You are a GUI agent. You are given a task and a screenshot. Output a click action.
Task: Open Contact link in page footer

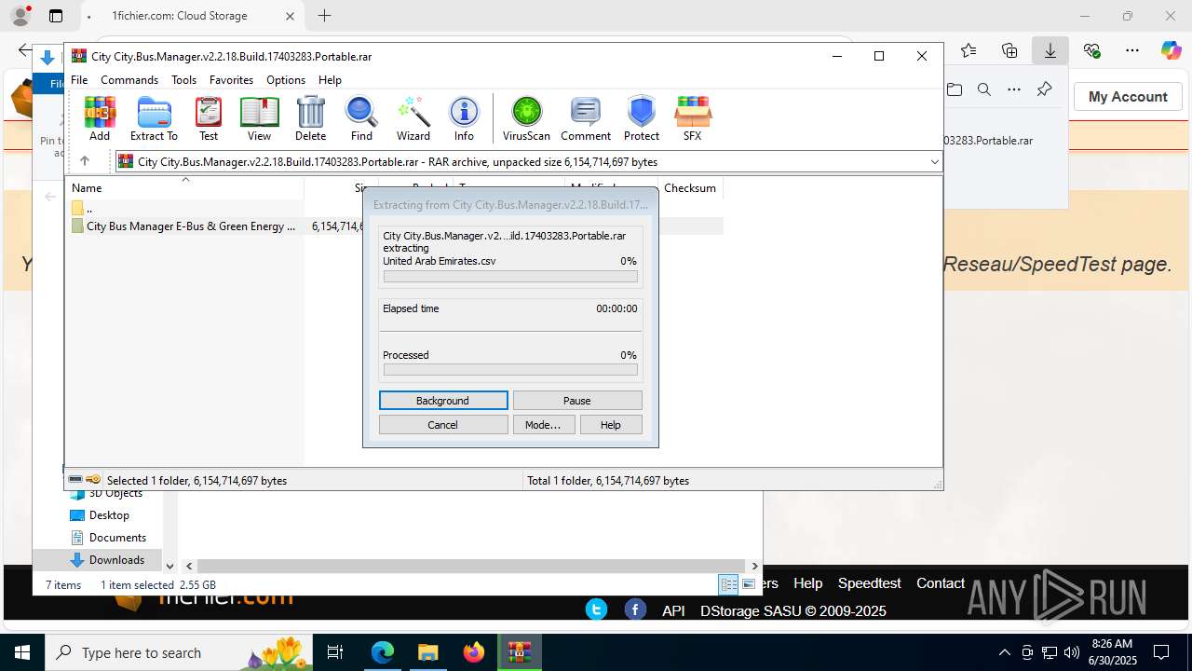(941, 583)
